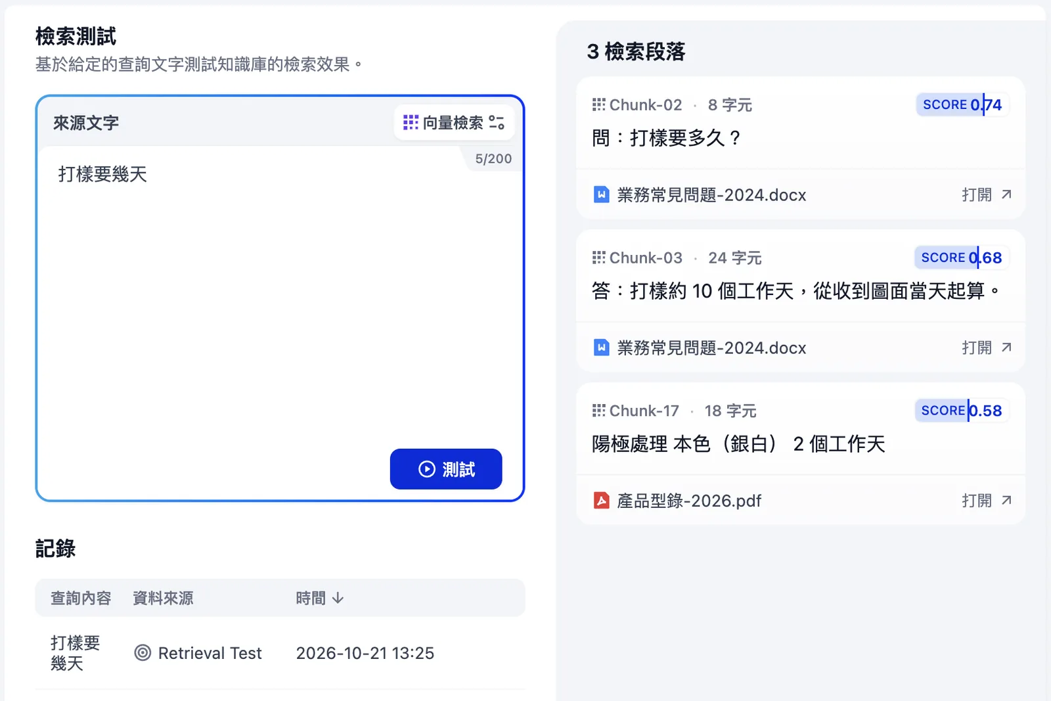The height and width of the screenshot is (701, 1051).
Task: Open 打開 link for Chunk-02 document
Action: point(986,194)
